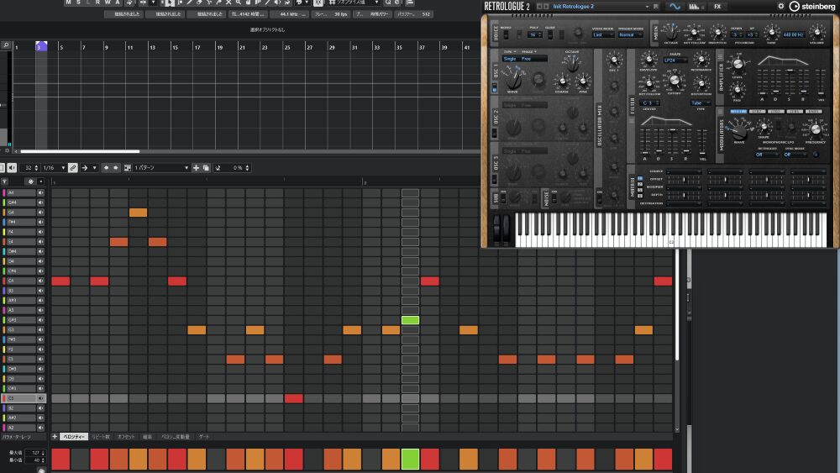The height and width of the screenshot is (473, 840).
Task: Toggle the link icon beside 1/16
Action: point(73,168)
